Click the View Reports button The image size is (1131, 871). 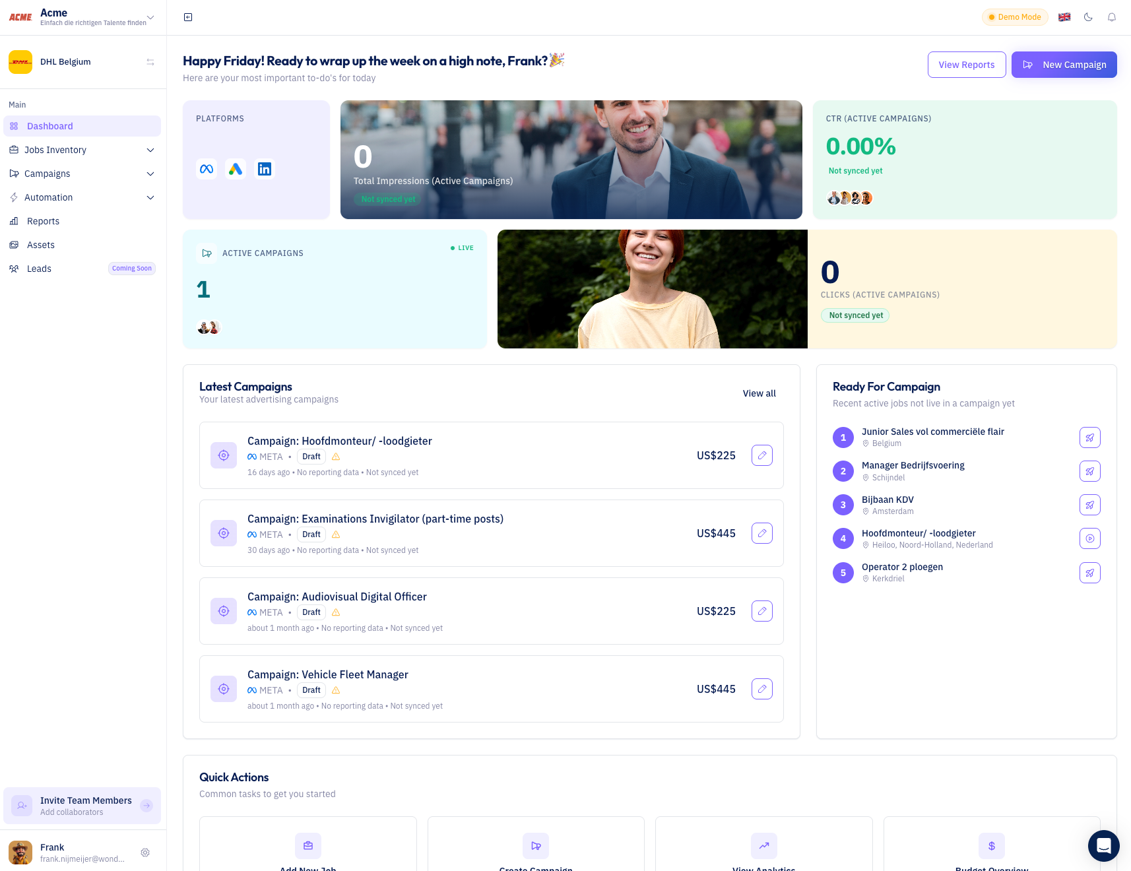(967, 65)
